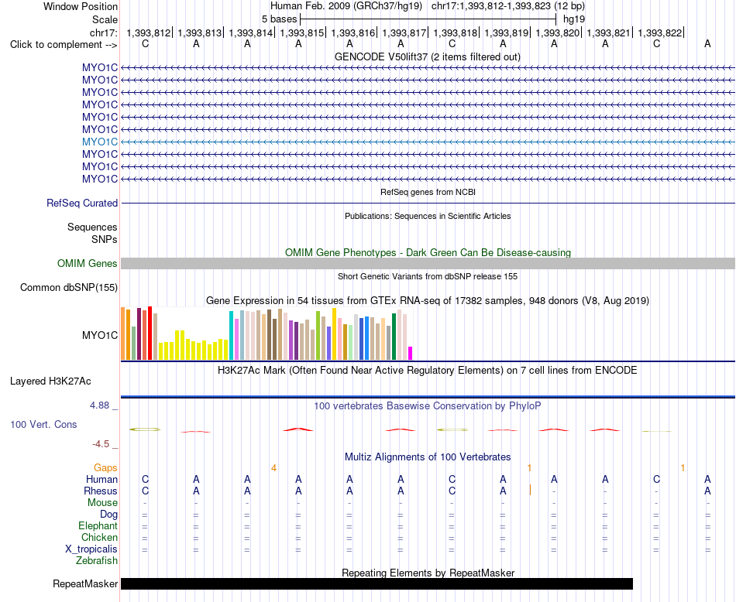
Task: Click the Common dbSNP(155) track label
Action: point(69,287)
